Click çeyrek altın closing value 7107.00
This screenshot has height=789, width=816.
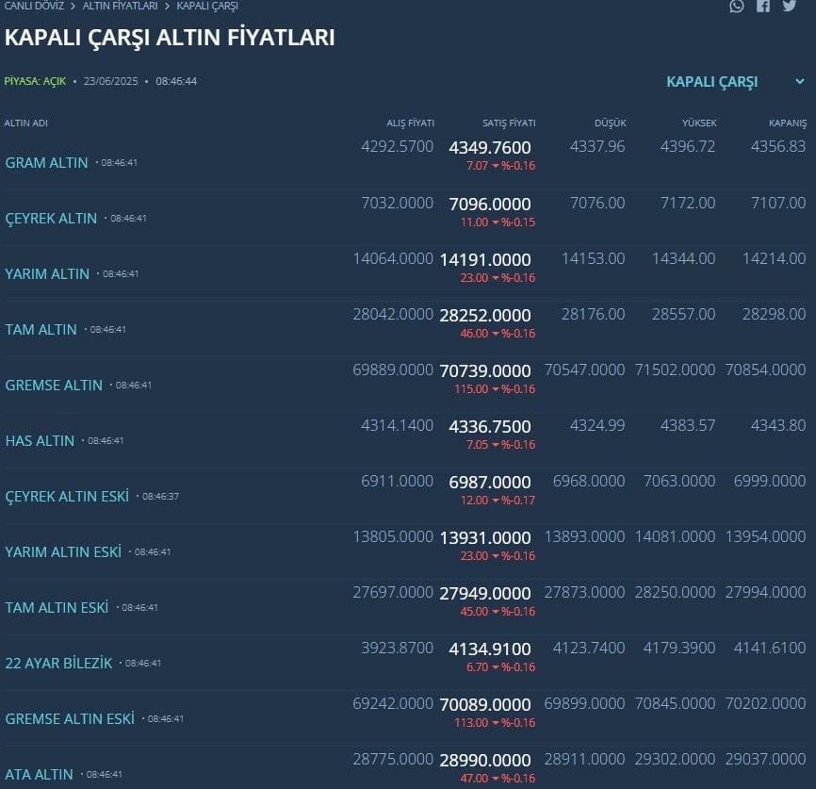[x=778, y=203]
